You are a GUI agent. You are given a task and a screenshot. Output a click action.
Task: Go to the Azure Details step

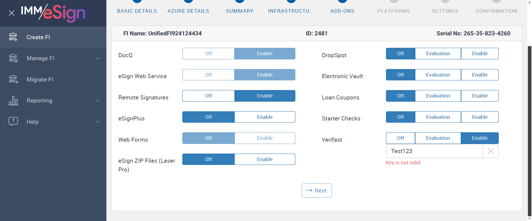click(188, 11)
